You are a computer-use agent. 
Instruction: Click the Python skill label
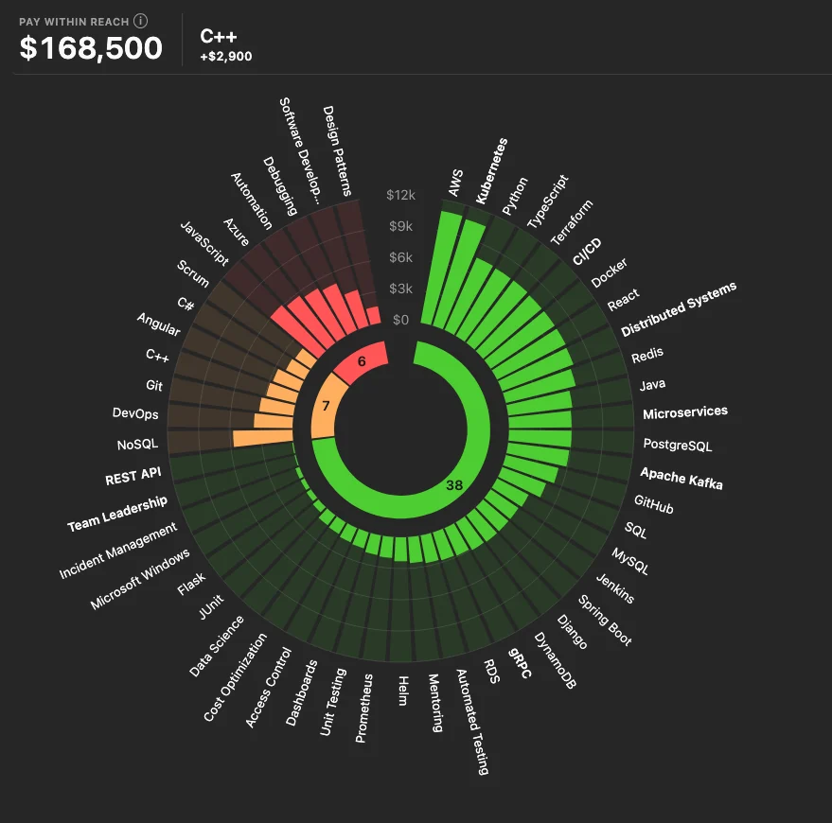(515, 196)
